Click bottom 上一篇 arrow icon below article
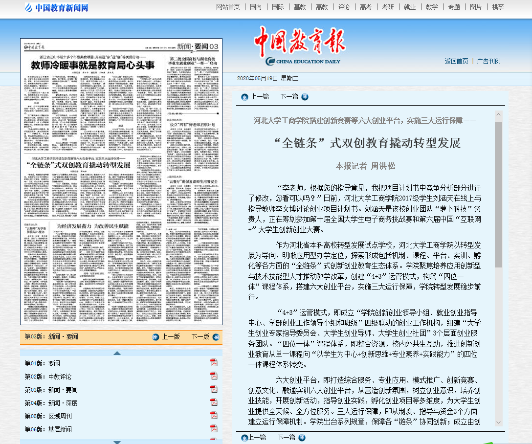532x444 pixels. [244, 438]
